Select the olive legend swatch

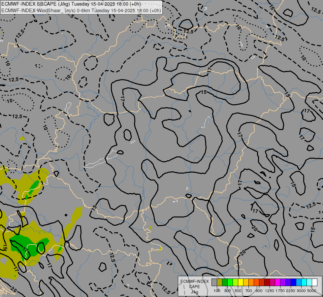220,282
